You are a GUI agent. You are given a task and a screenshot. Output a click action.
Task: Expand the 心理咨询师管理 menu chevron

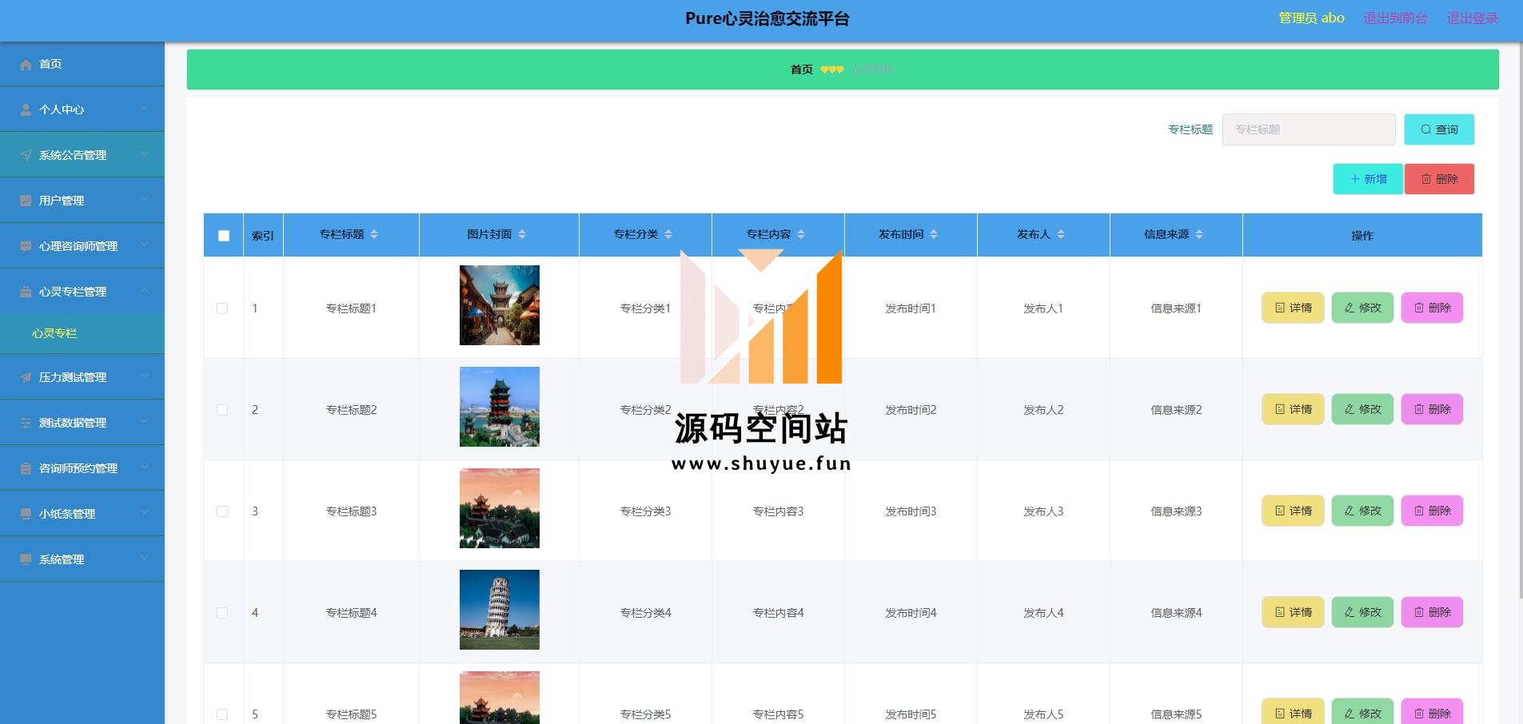click(x=144, y=245)
